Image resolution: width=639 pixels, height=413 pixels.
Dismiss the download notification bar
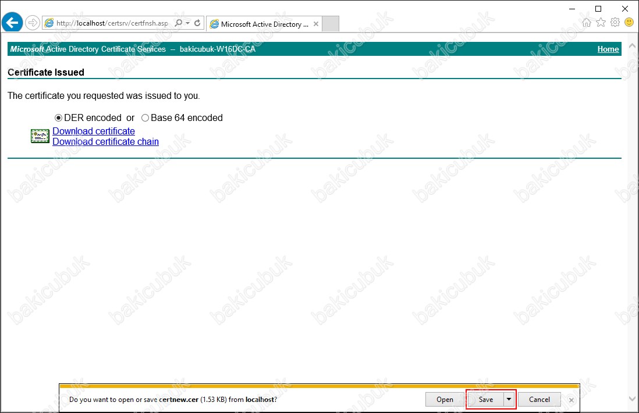(571, 400)
